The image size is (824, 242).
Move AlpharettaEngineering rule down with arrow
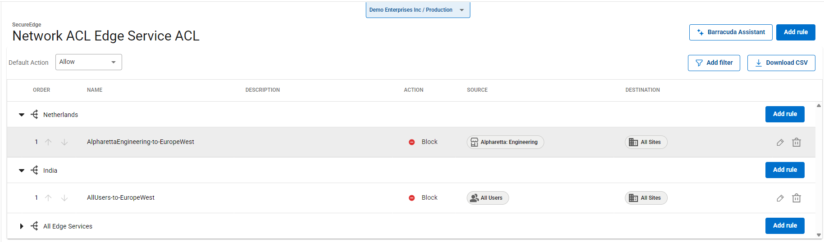(x=64, y=142)
